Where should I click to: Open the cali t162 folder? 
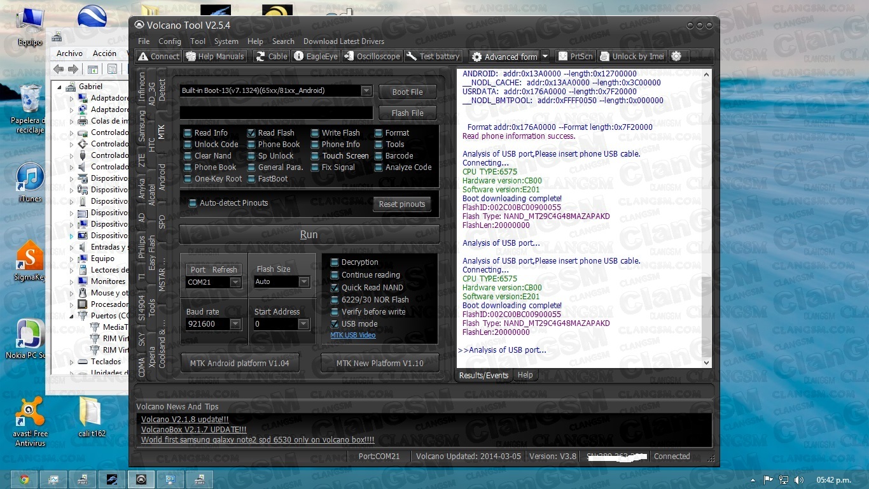click(91, 417)
